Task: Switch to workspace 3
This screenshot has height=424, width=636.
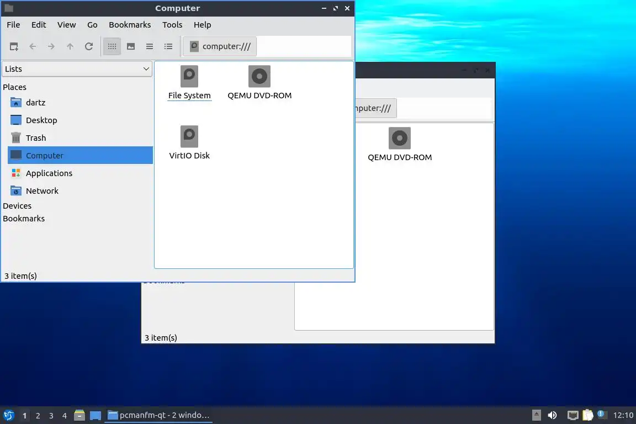Action: click(51, 416)
